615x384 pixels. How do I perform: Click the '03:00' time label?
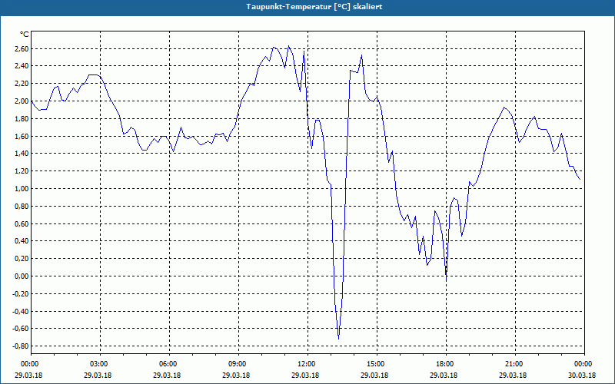pyautogui.click(x=98, y=364)
